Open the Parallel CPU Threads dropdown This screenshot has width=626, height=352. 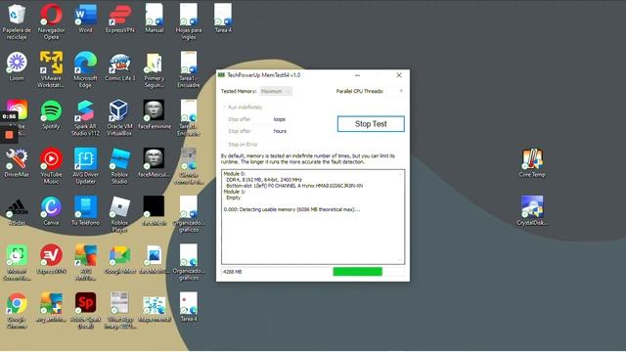point(395,91)
